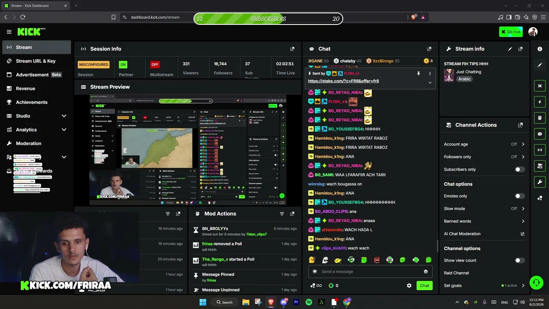549x309 pixels.
Task: Toggle the Stream info wrench widget in sidebar
Action: 540,182
